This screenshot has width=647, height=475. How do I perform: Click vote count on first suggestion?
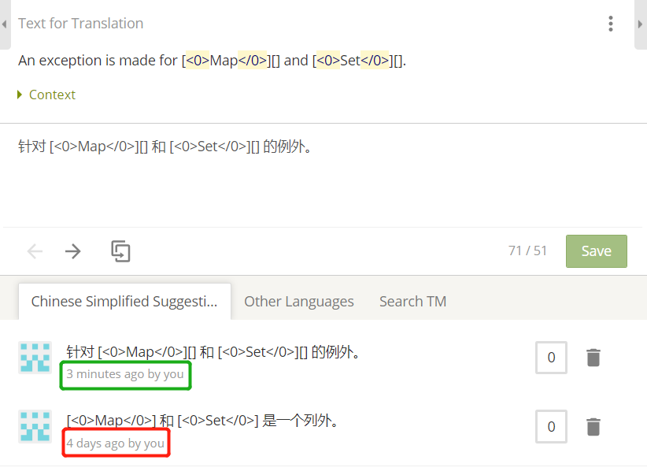(551, 358)
